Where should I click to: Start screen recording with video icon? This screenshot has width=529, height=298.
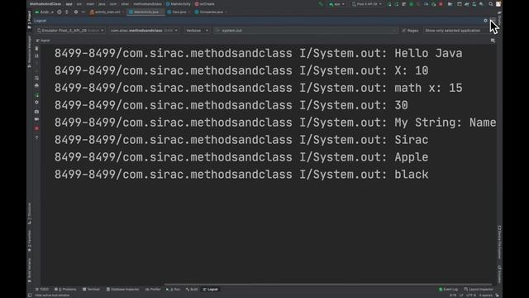(x=36, y=119)
